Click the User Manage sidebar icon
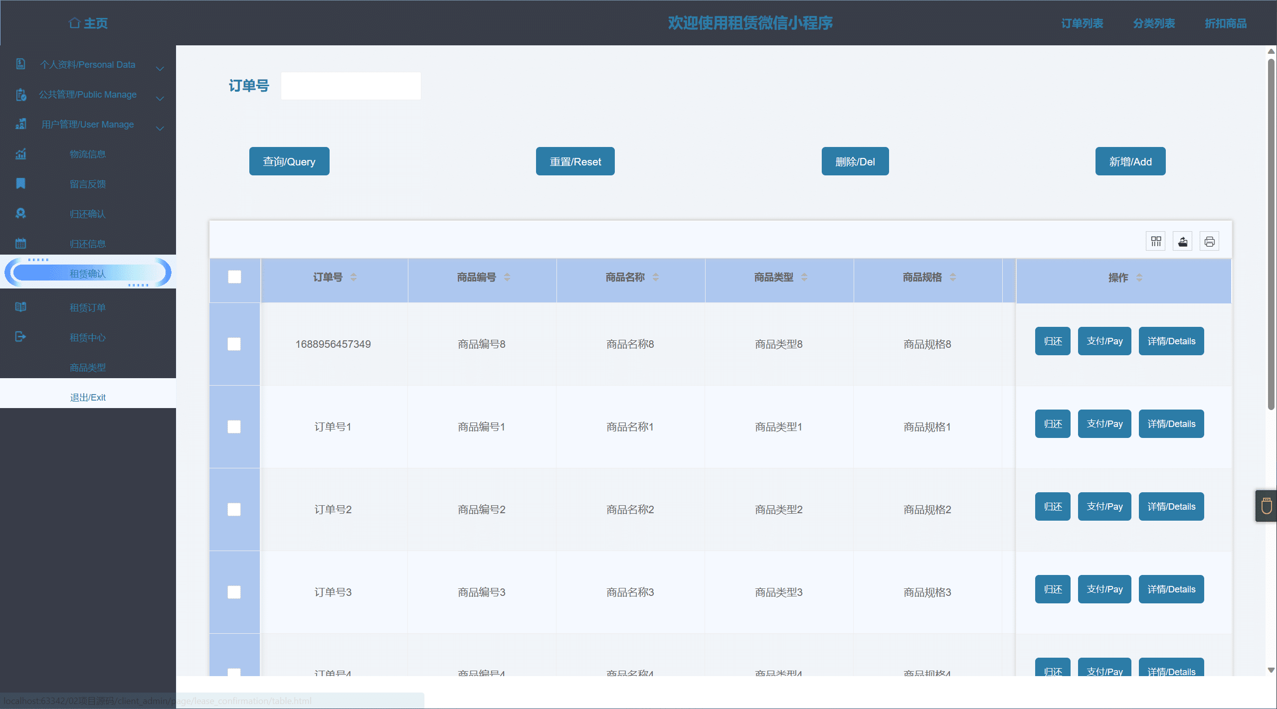 click(20, 124)
